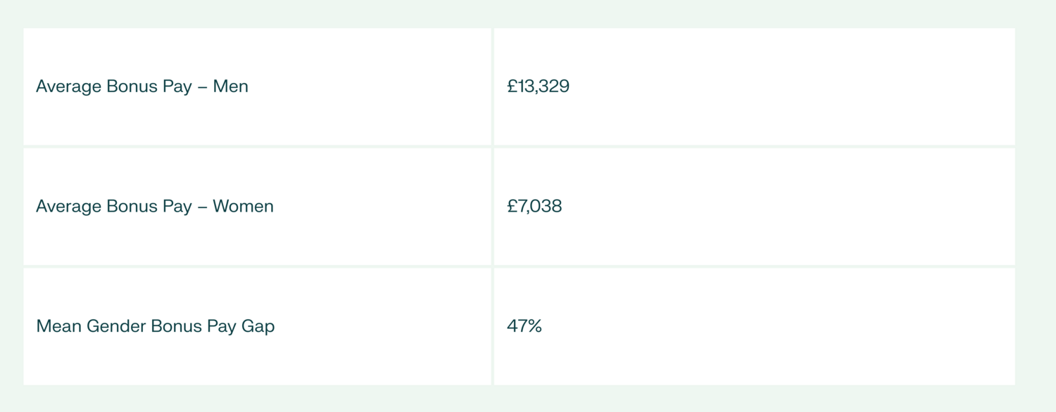Click the word "Men" in the first row
Screen dimensions: 1056x412
231,86
